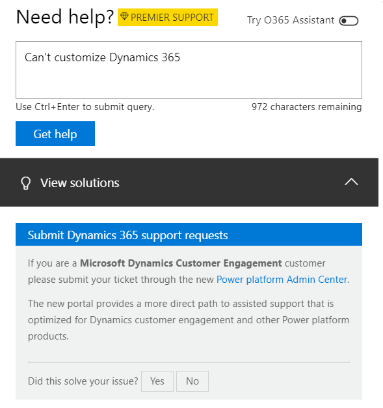383x408 pixels.
Task: Click the 972 characters remaining counter
Action: [307, 107]
